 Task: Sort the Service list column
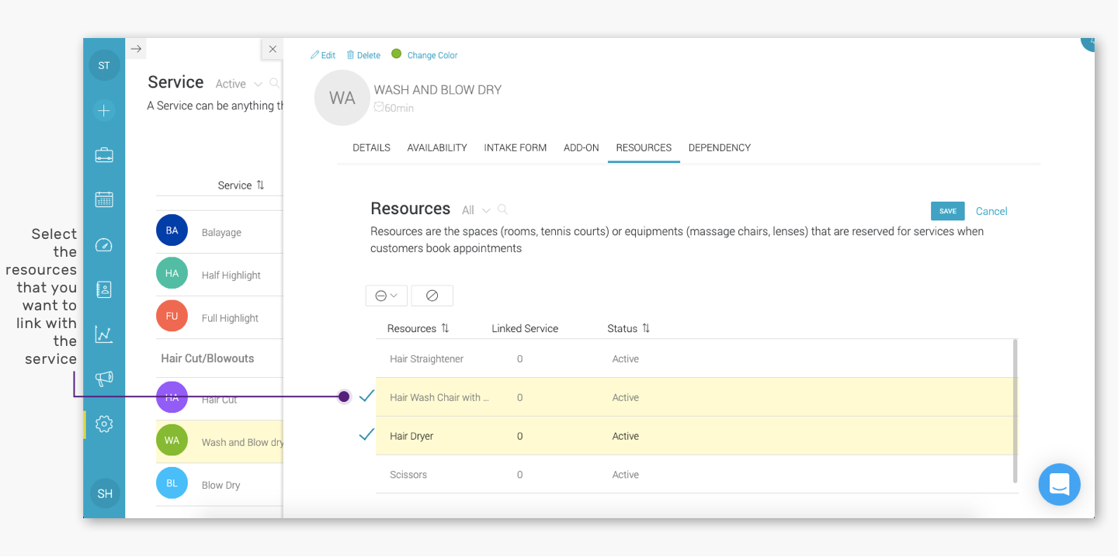coord(241,185)
